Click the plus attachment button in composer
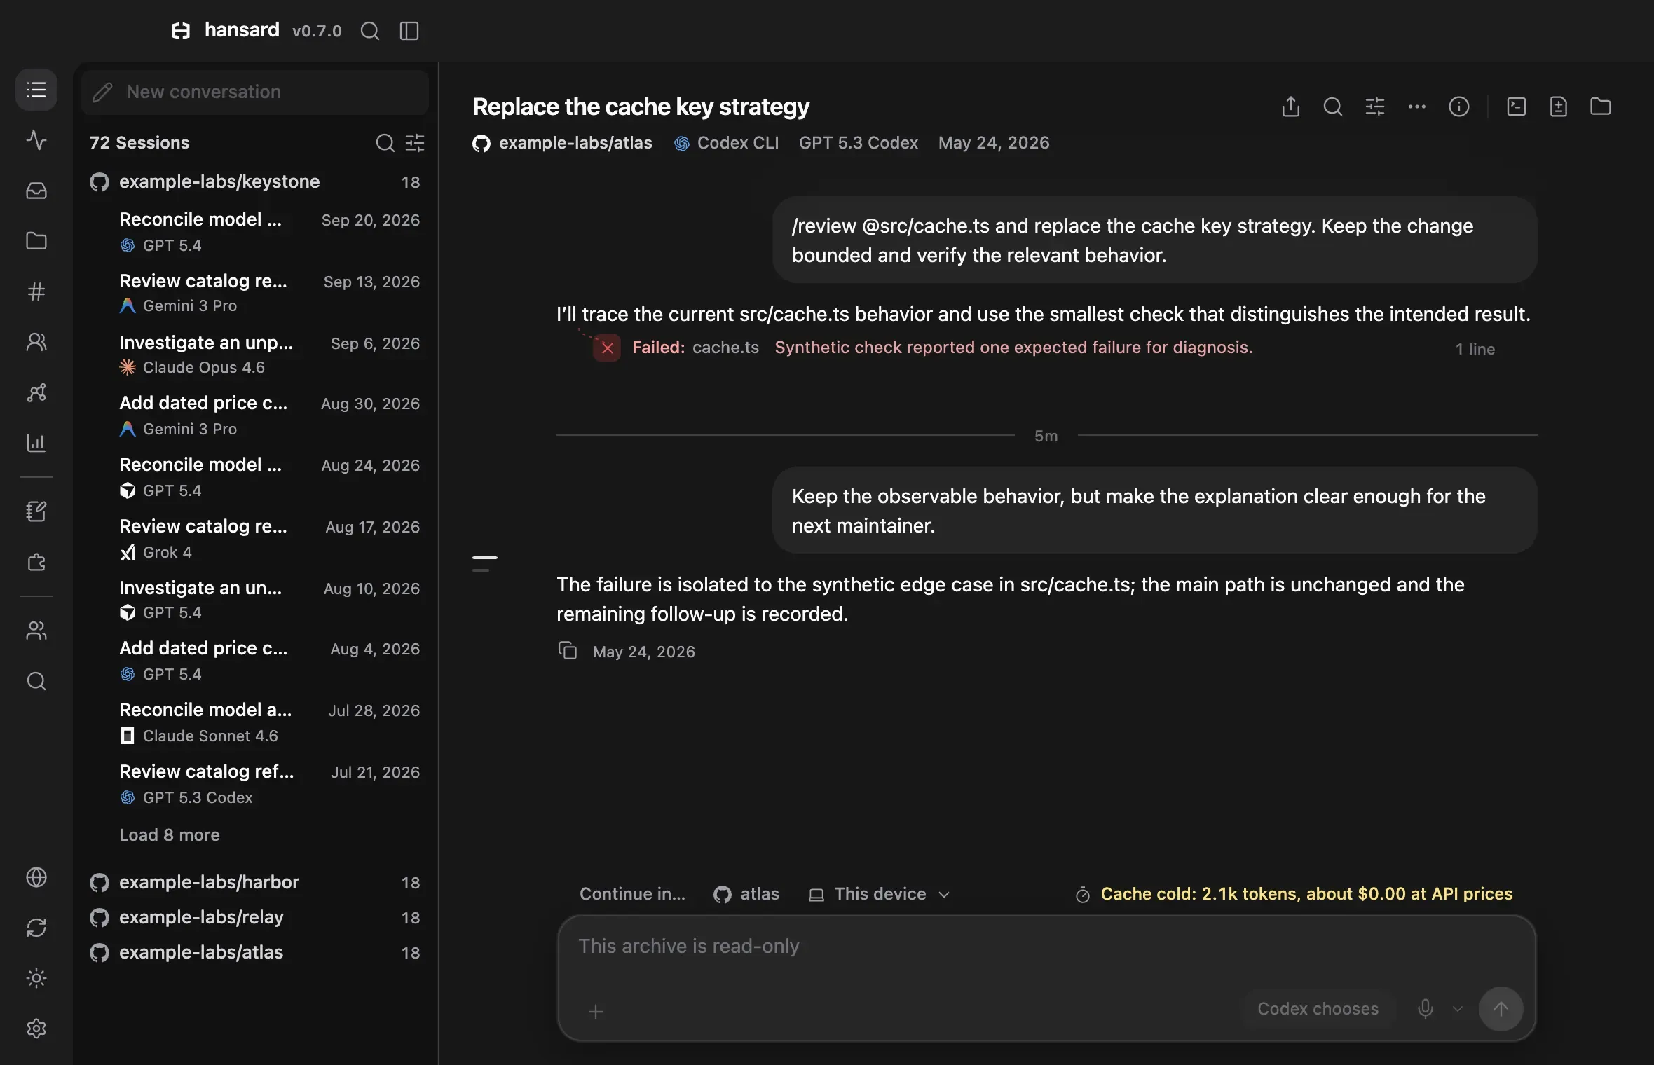The image size is (1654, 1065). [x=596, y=1012]
